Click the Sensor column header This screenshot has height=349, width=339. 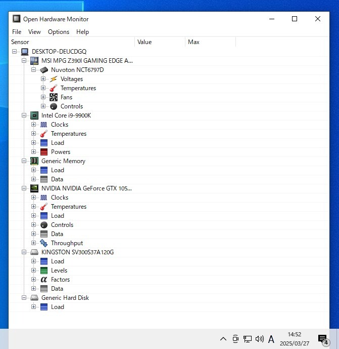(x=72, y=42)
